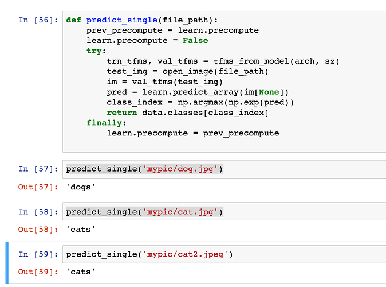Place cursor on the learn.precompute = False line
Screen dimensions: 386x287
[147, 41]
